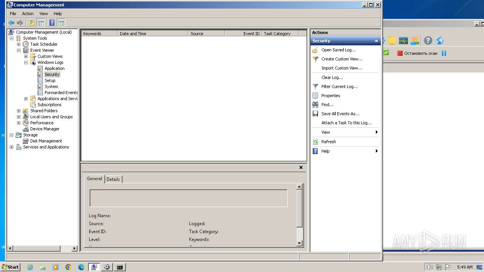The image size is (484, 272).
Task: Open the File menu
Action: click(x=13, y=14)
